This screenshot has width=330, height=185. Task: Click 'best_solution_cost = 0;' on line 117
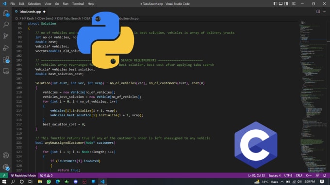(64, 124)
